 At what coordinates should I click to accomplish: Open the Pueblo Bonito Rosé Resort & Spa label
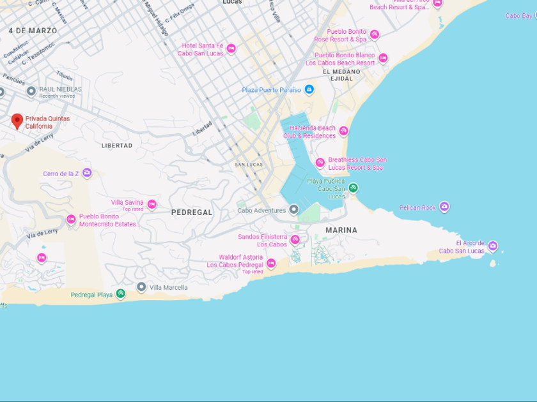tap(340, 36)
